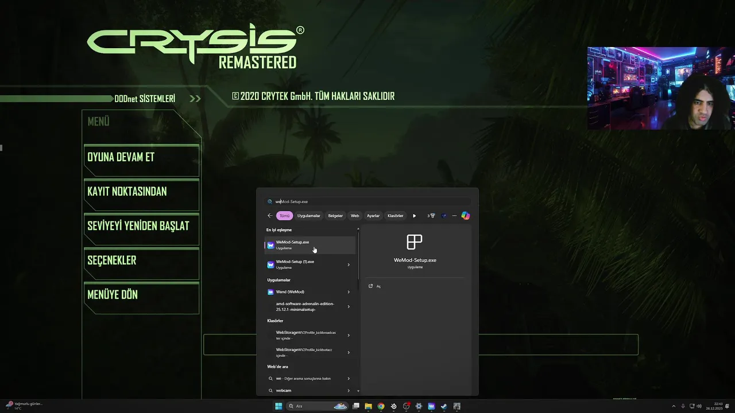Screen dimensions: 735x413
Task: Open Google Chrome from the taskbar
Action: pyautogui.click(x=381, y=406)
